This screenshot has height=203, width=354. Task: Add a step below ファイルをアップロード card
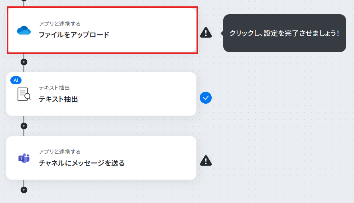(24, 62)
